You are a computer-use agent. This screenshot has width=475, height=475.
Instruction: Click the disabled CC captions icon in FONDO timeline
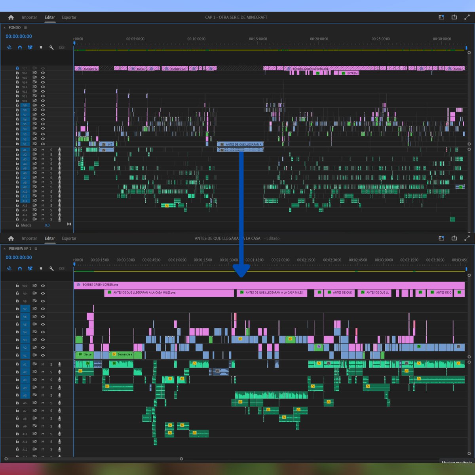[x=62, y=47]
